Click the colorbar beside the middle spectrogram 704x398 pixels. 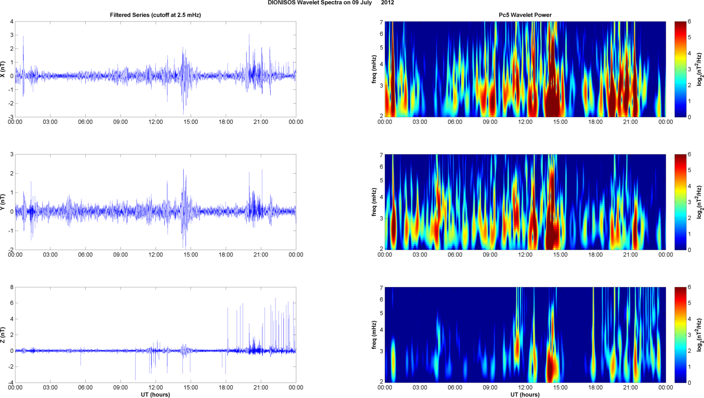pyautogui.click(x=680, y=202)
